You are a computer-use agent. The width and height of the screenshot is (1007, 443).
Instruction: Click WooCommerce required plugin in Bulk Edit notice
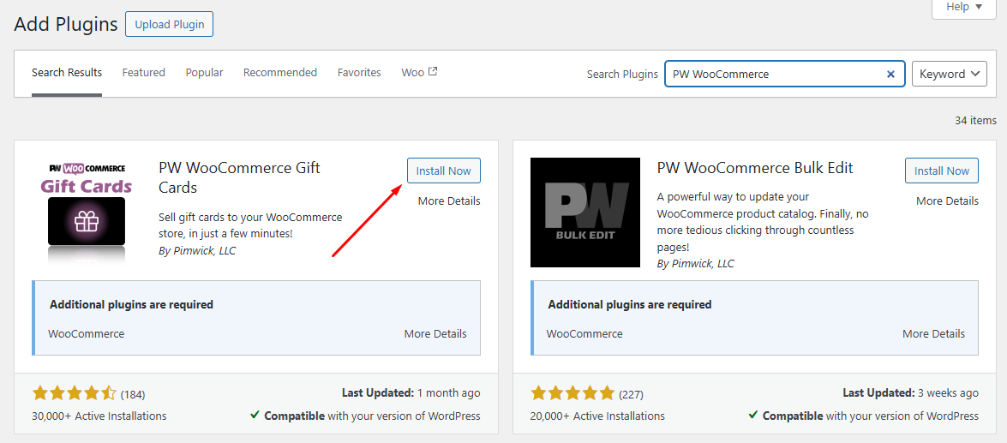(584, 334)
